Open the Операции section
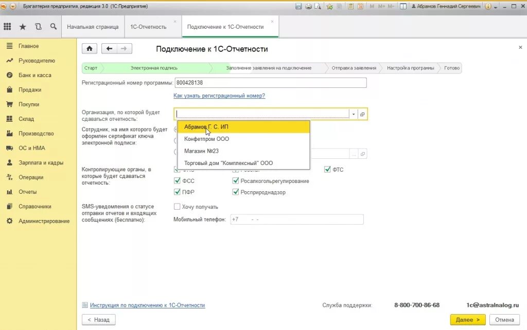Screen dimensions: 527x330 [31, 177]
